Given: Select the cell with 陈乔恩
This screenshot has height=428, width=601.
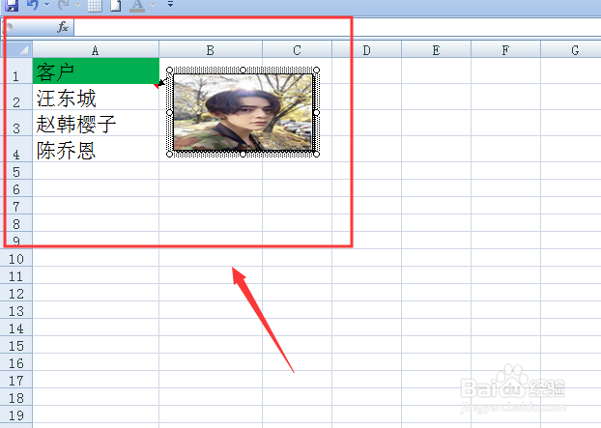Looking at the screenshot, I should click(x=96, y=150).
